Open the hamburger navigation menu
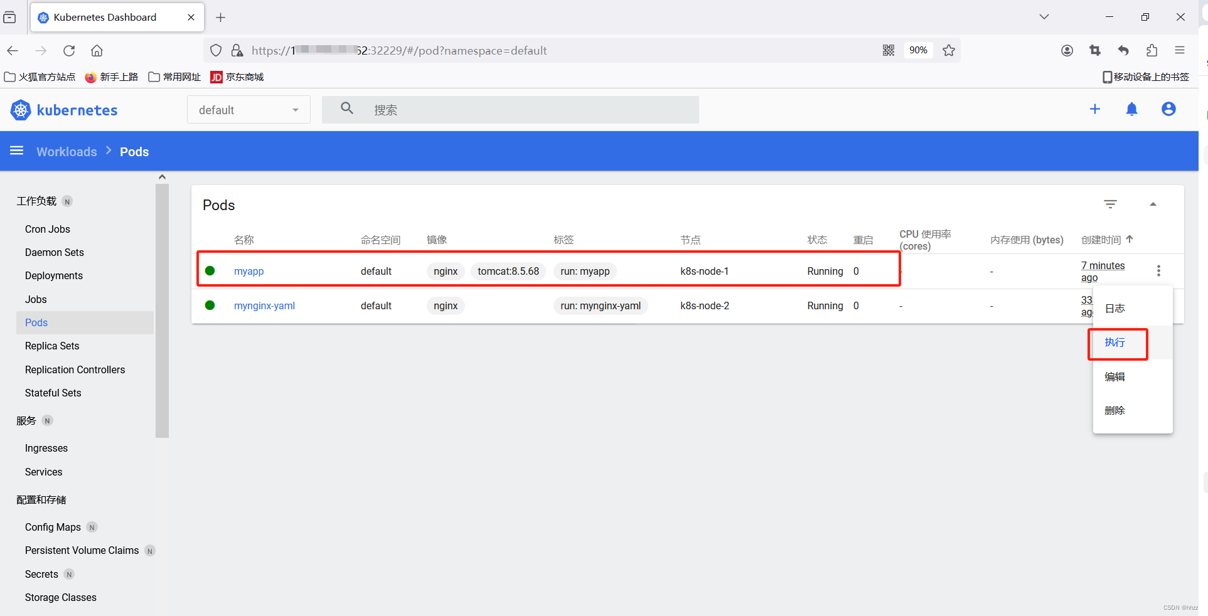Screen dimensions: 1208x616 17,151
